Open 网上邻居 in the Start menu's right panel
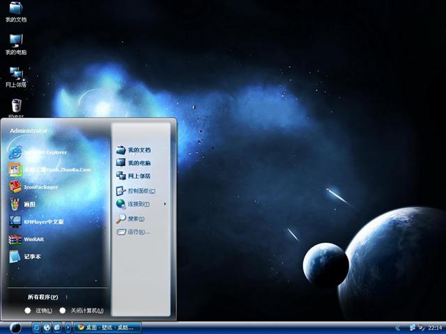446x334 pixels. (138, 176)
